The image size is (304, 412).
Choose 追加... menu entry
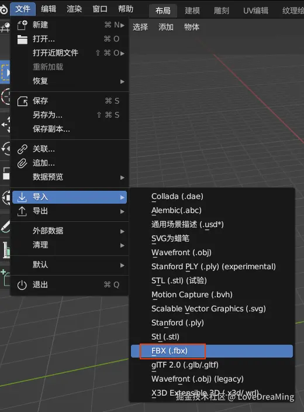pos(70,163)
